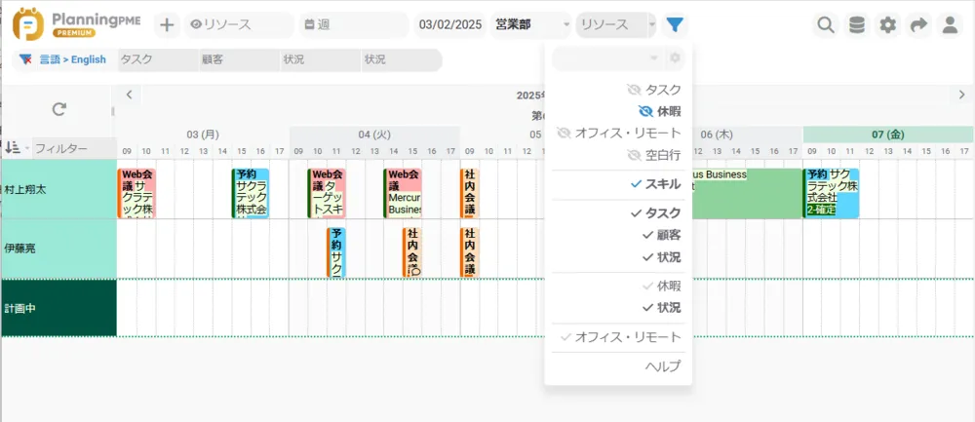Click the sort order icon
The height and width of the screenshot is (422, 975).
coord(12,148)
